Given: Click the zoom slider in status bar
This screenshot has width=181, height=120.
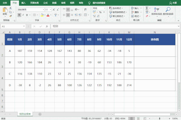Looking at the screenshot, I should [160, 118].
